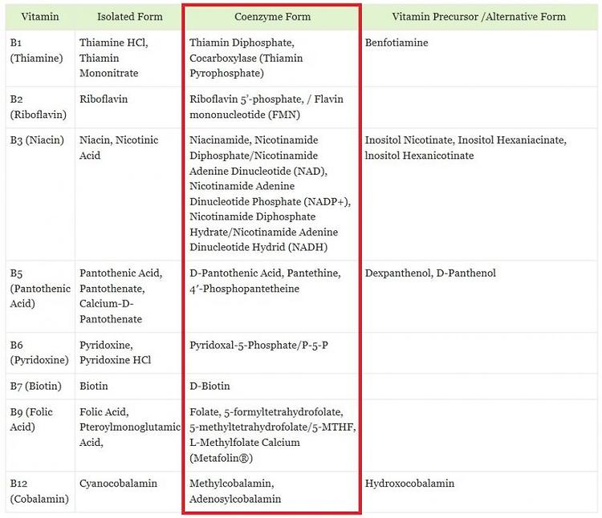The image size is (602, 518).
Task: Select the B12 (Cobalamin) cell
Action: point(40,492)
